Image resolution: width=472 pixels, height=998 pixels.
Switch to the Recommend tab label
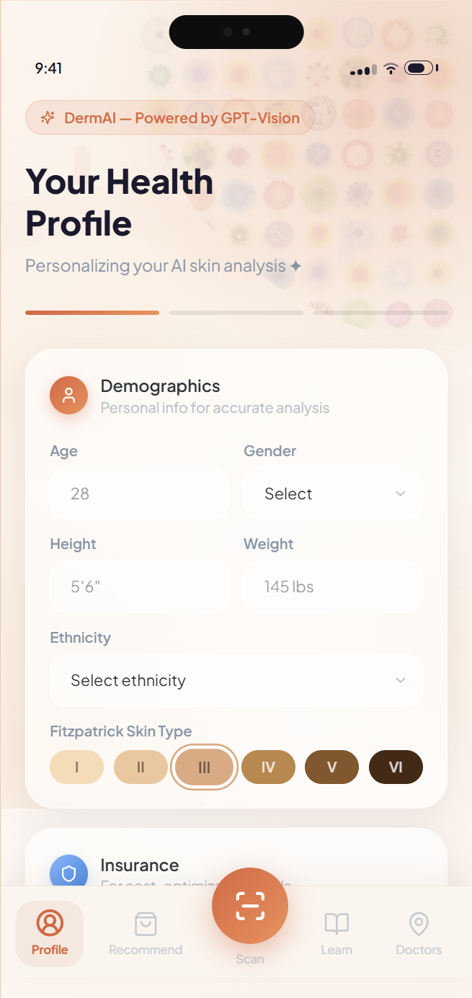[x=146, y=950]
